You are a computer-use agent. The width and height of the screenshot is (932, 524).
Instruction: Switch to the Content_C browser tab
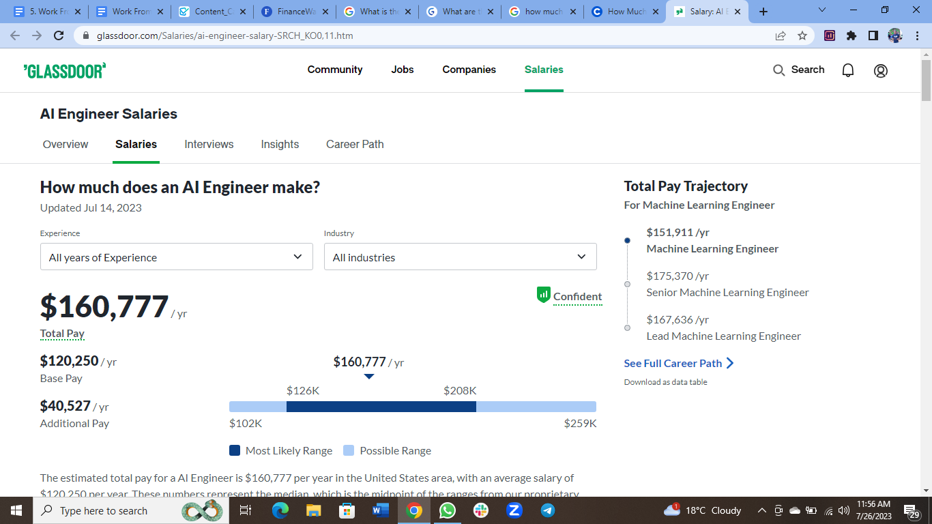[212, 12]
